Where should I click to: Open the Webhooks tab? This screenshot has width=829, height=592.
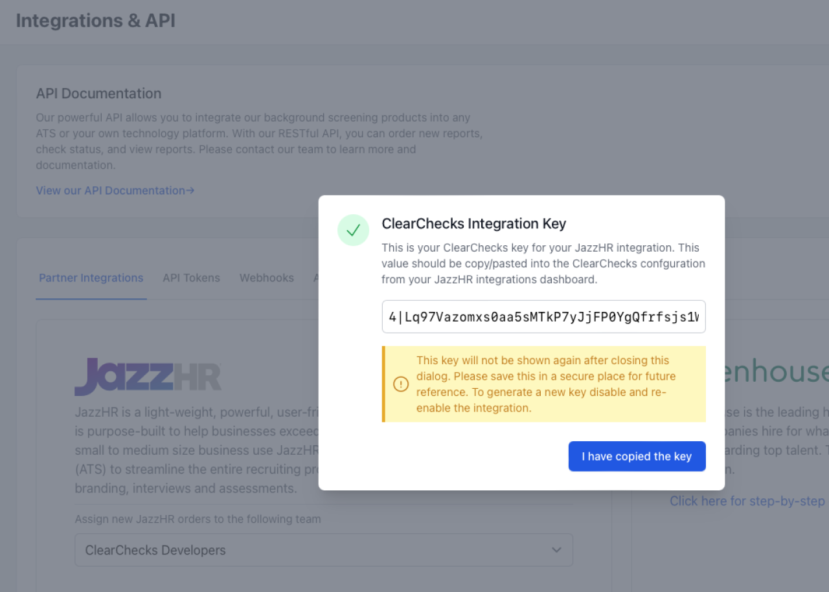click(x=266, y=278)
